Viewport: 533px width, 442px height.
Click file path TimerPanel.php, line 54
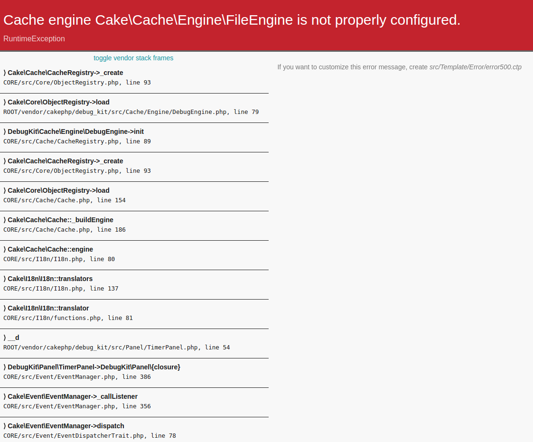click(x=117, y=348)
